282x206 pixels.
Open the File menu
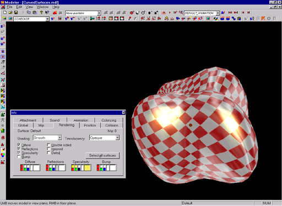tap(9, 7)
